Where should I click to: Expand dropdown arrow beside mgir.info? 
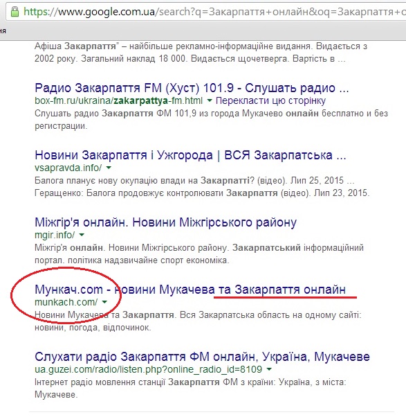click(82, 235)
